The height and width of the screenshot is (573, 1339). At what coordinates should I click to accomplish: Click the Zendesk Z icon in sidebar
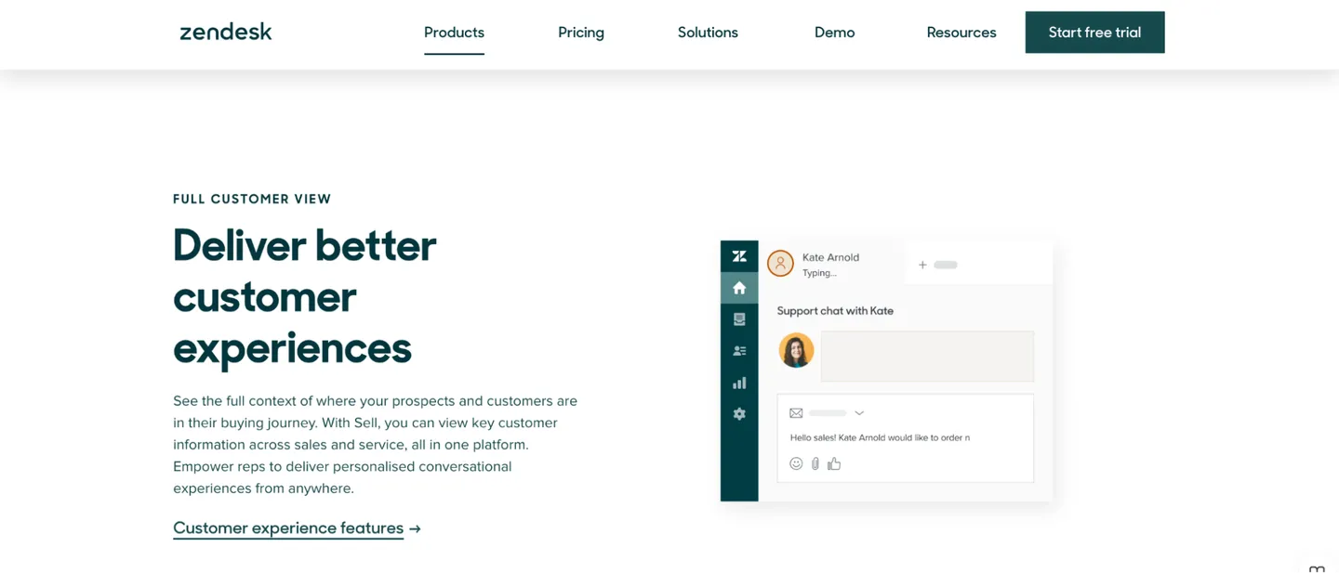(739, 256)
